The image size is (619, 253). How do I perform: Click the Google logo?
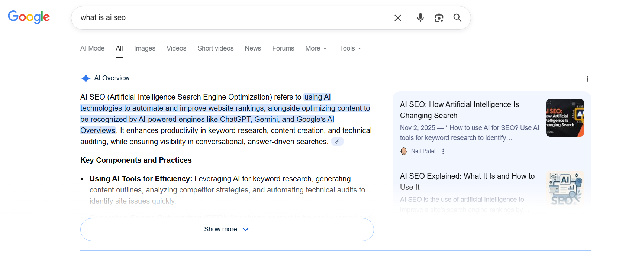[29, 17]
